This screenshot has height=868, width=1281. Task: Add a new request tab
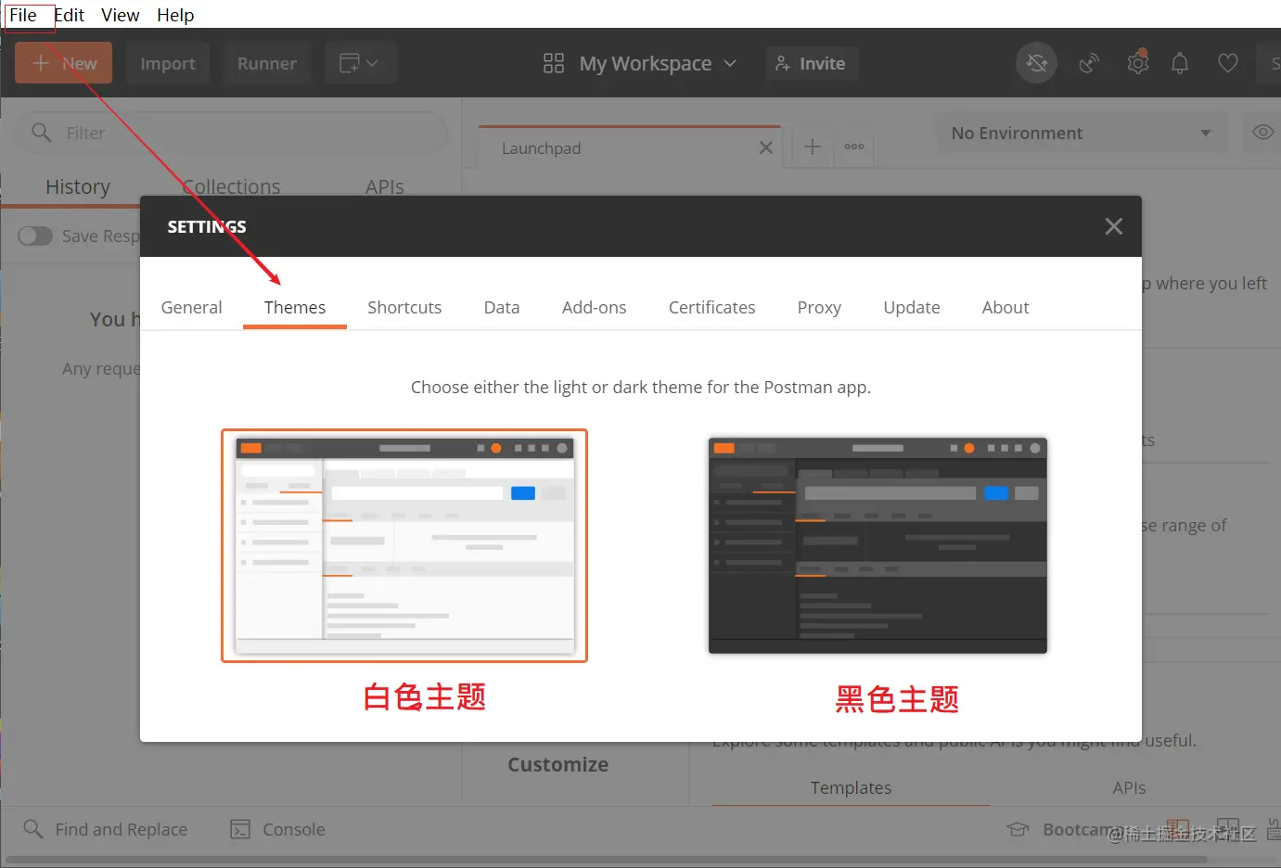(813, 147)
